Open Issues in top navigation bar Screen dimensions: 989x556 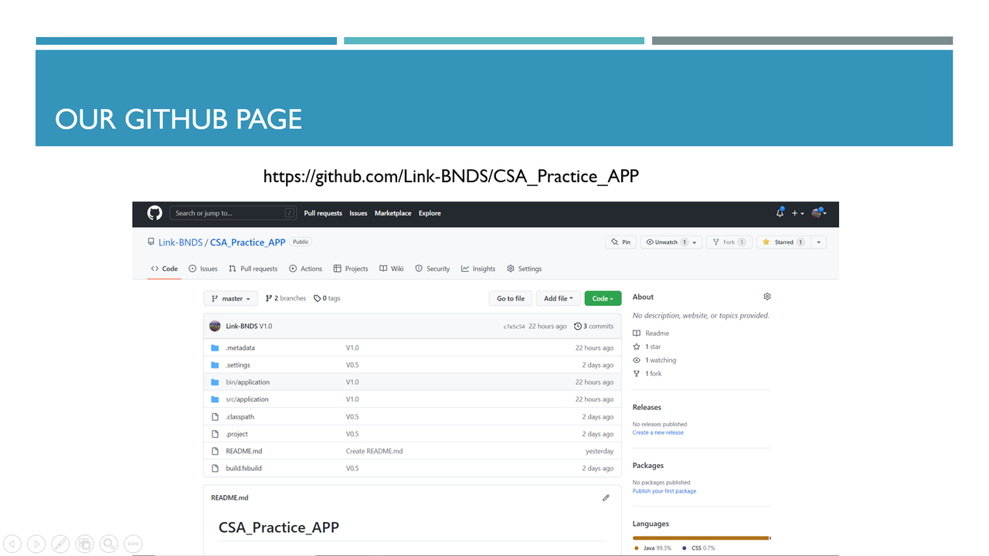click(359, 213)
